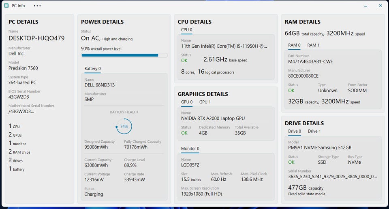Select the Battery 0 tab
Image resolution: width=389 pixels, height=209 pixels.
pyautogui.click(x=92, y=69)
